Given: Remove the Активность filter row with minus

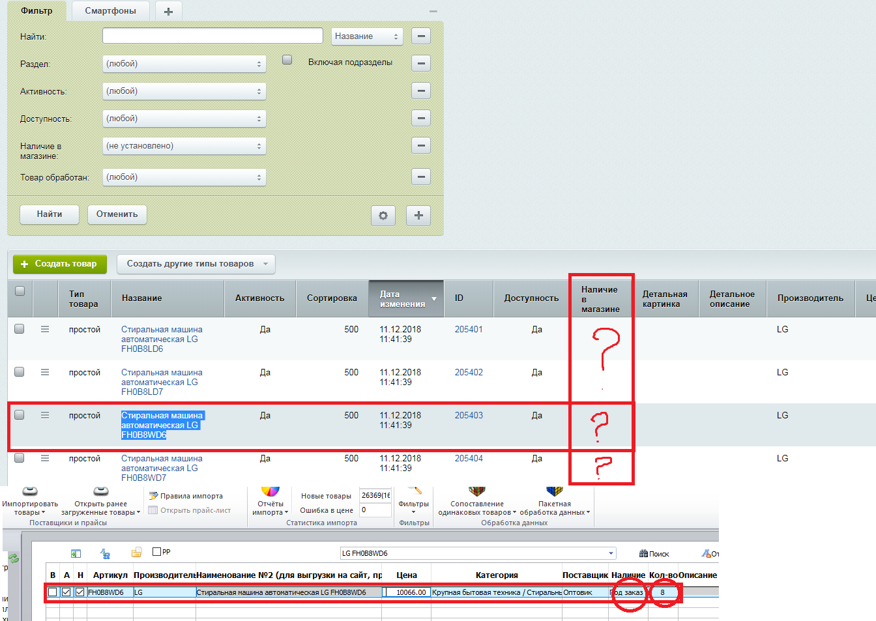Looking at the screenshot, I should 421,91.
